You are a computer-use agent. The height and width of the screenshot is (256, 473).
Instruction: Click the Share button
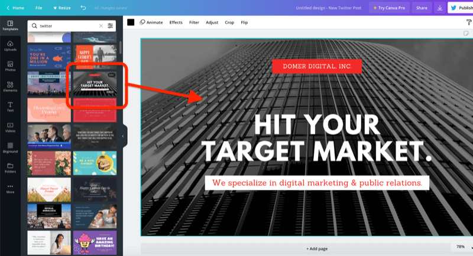click(422, 8)
